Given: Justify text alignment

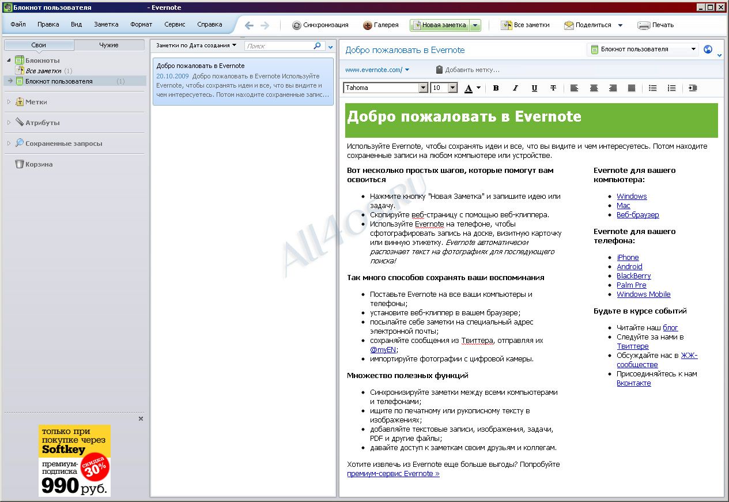Looking at the screenshot, I should 632,88.
